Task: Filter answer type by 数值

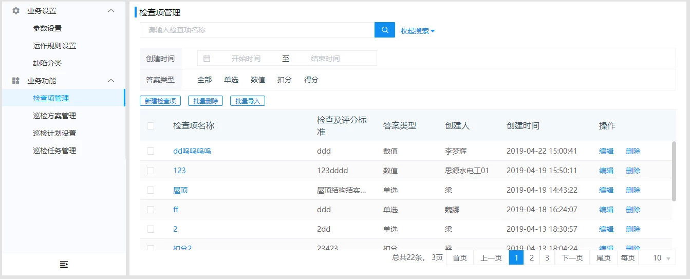Action: tap(258, 80)
